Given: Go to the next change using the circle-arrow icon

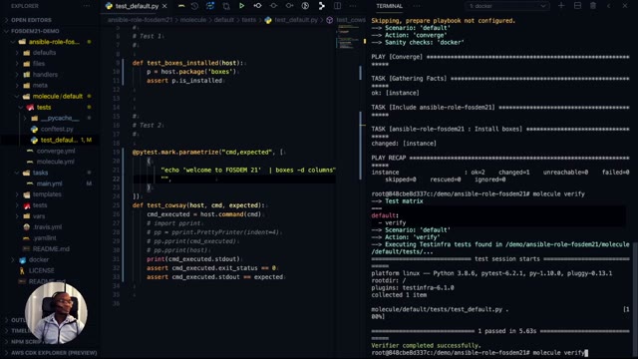Looking at the screenshot, I should (x=289, y=6).
